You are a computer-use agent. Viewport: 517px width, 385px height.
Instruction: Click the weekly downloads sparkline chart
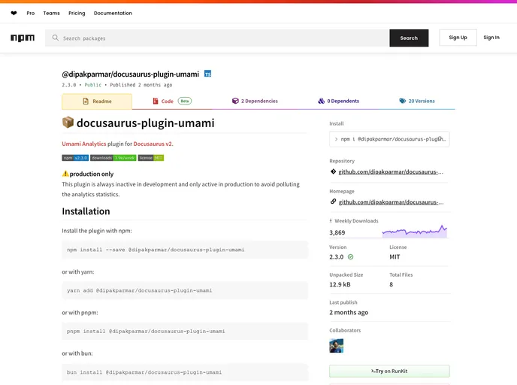point(415,231)
